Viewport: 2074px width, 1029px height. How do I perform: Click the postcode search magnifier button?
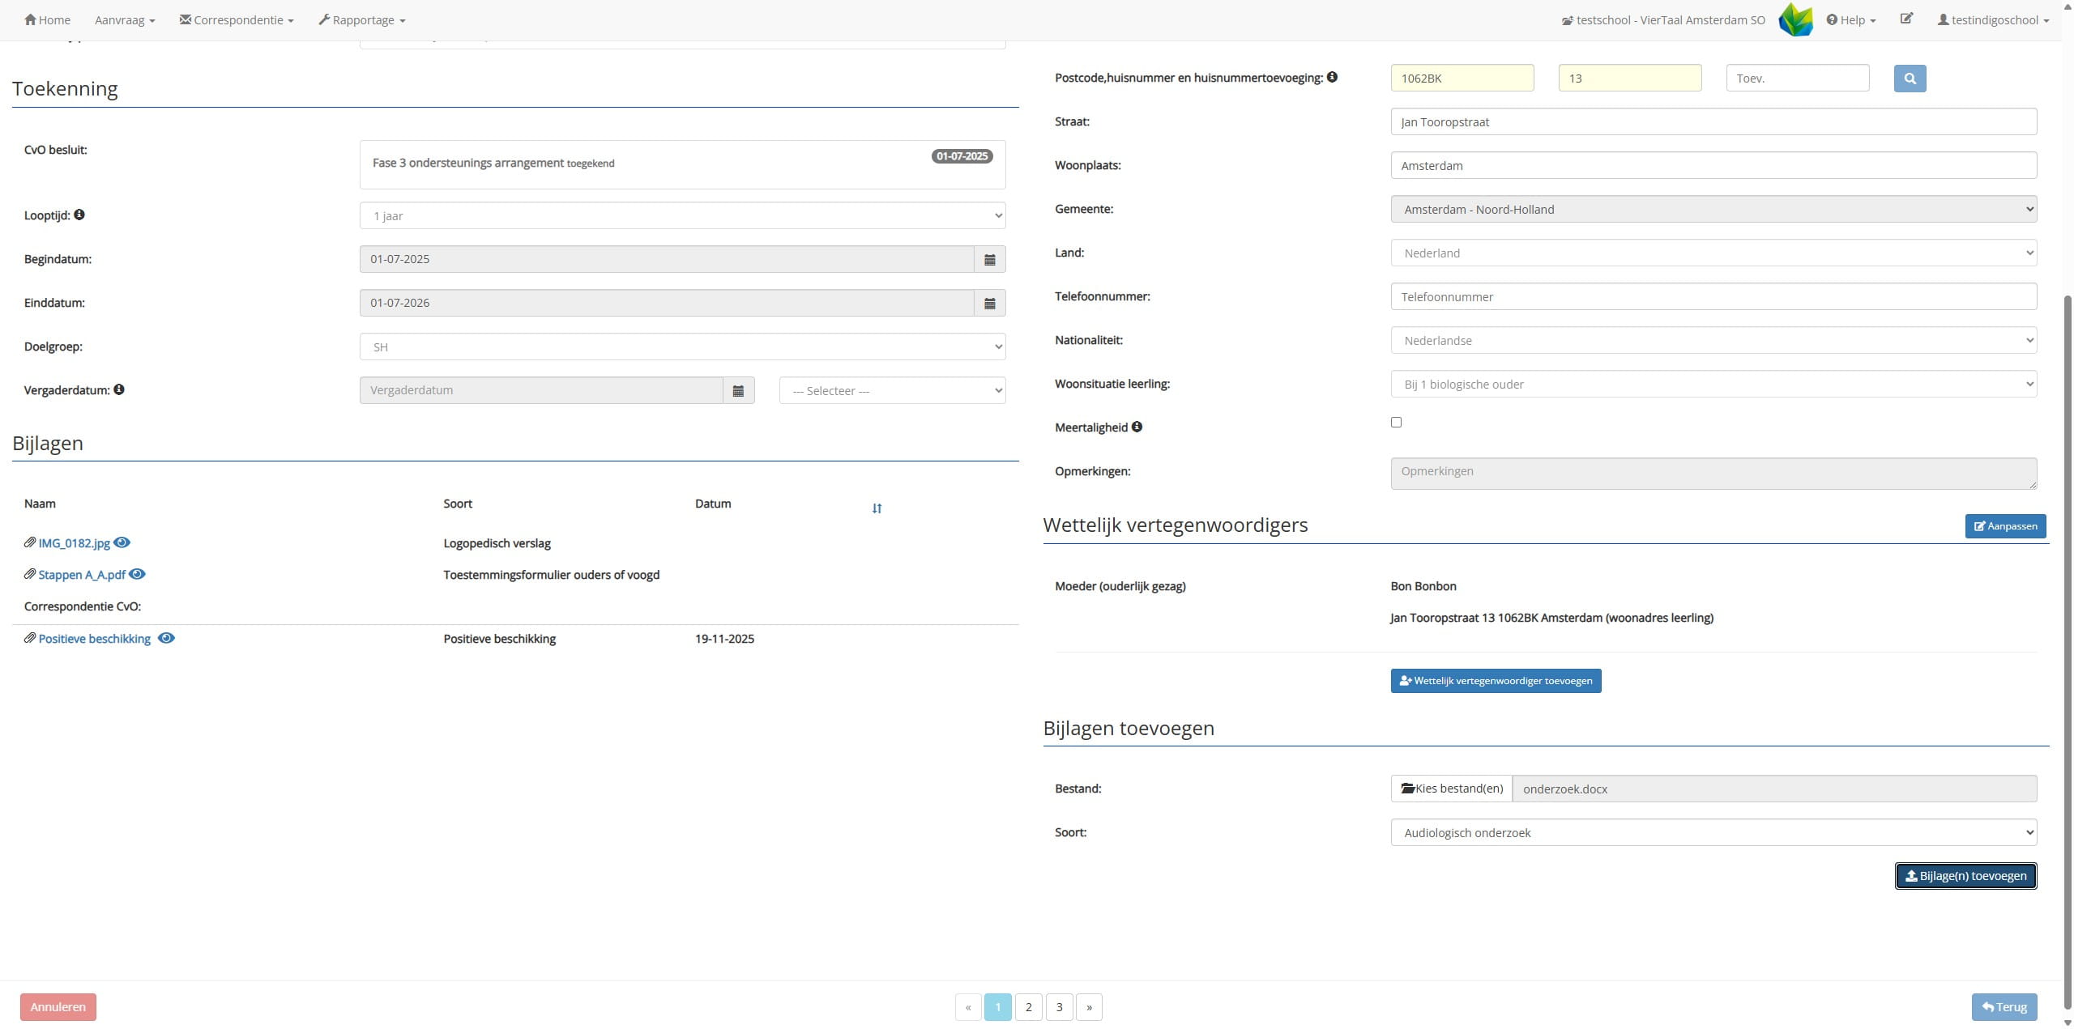(1910, 79)
